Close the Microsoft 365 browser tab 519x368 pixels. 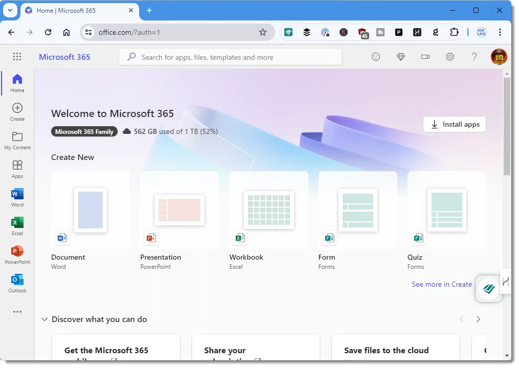131,10
